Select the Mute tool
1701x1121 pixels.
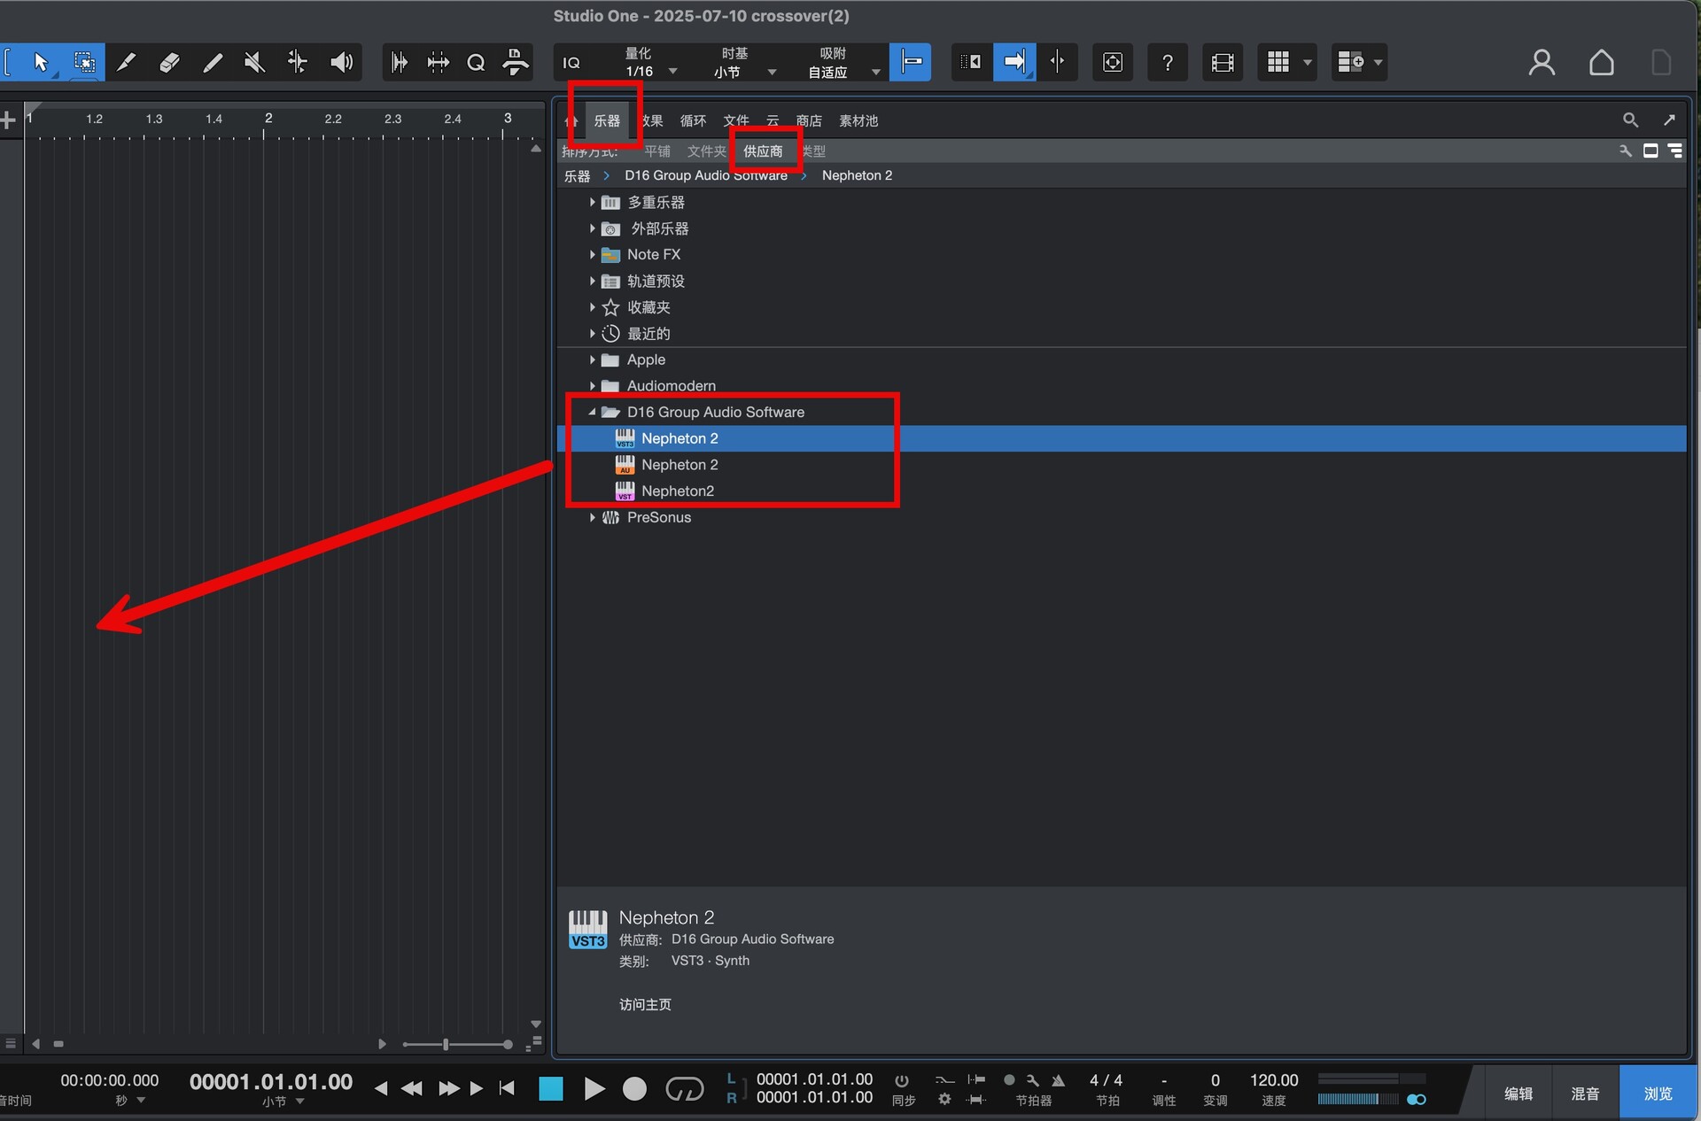[x=255, y=62]
